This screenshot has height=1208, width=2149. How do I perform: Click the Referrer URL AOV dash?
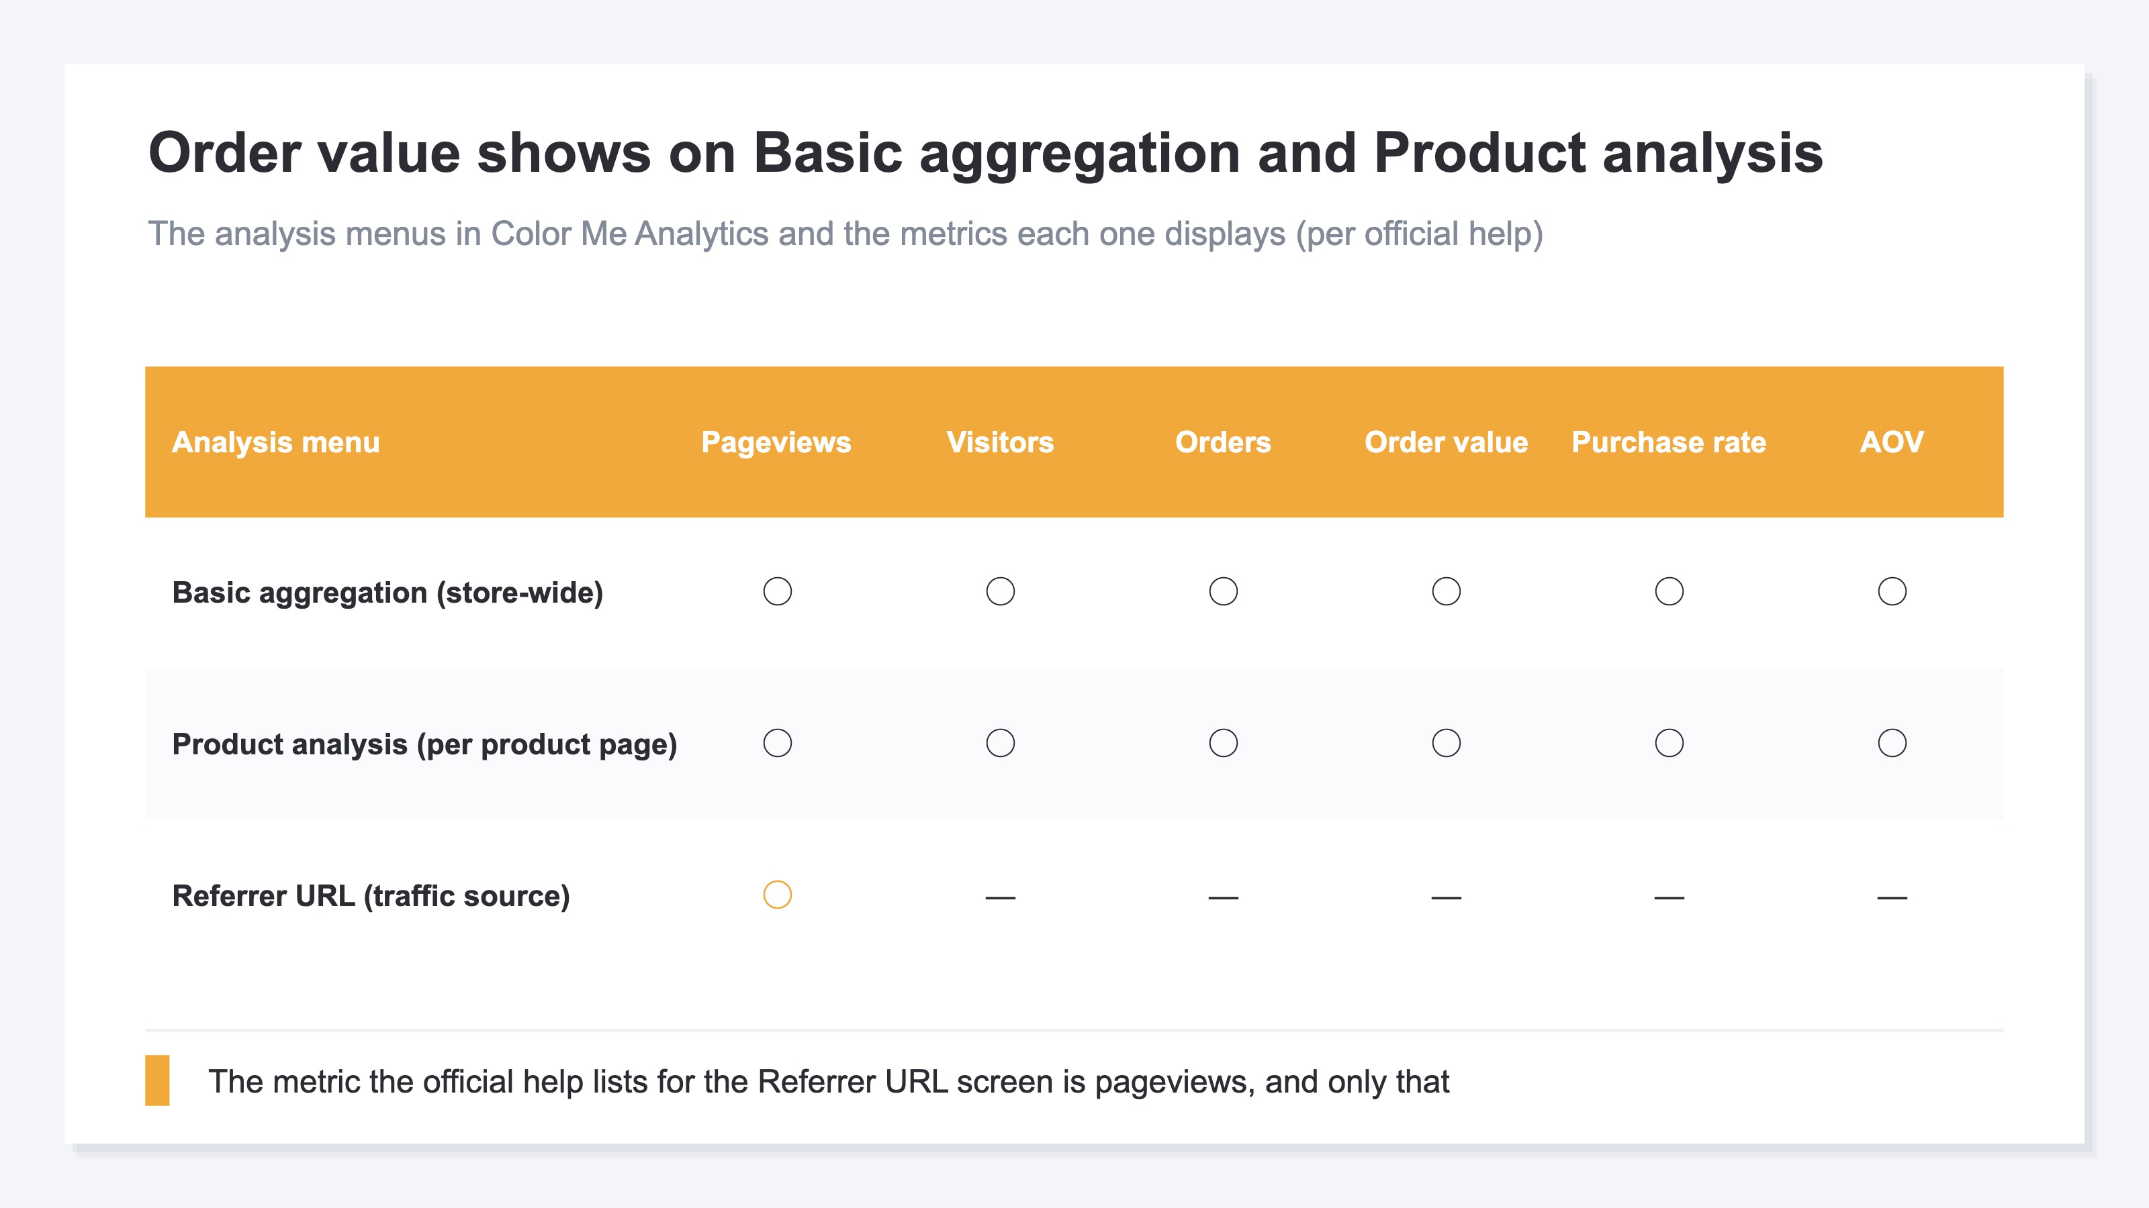1891,898
